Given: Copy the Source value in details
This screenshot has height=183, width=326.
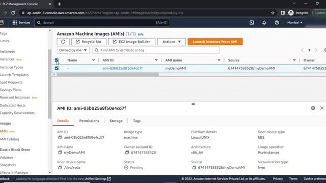Looking at the screenshot, I should [x=194, y=167].
